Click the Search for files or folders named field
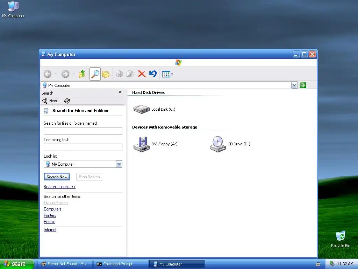358x269 pixels. click(83, 131)
